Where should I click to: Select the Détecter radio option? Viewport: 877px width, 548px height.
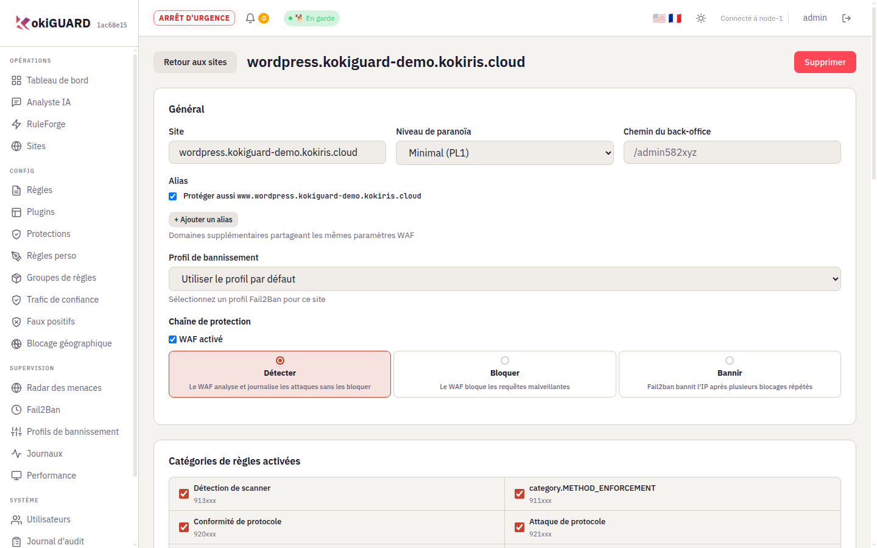pos(280,360)
